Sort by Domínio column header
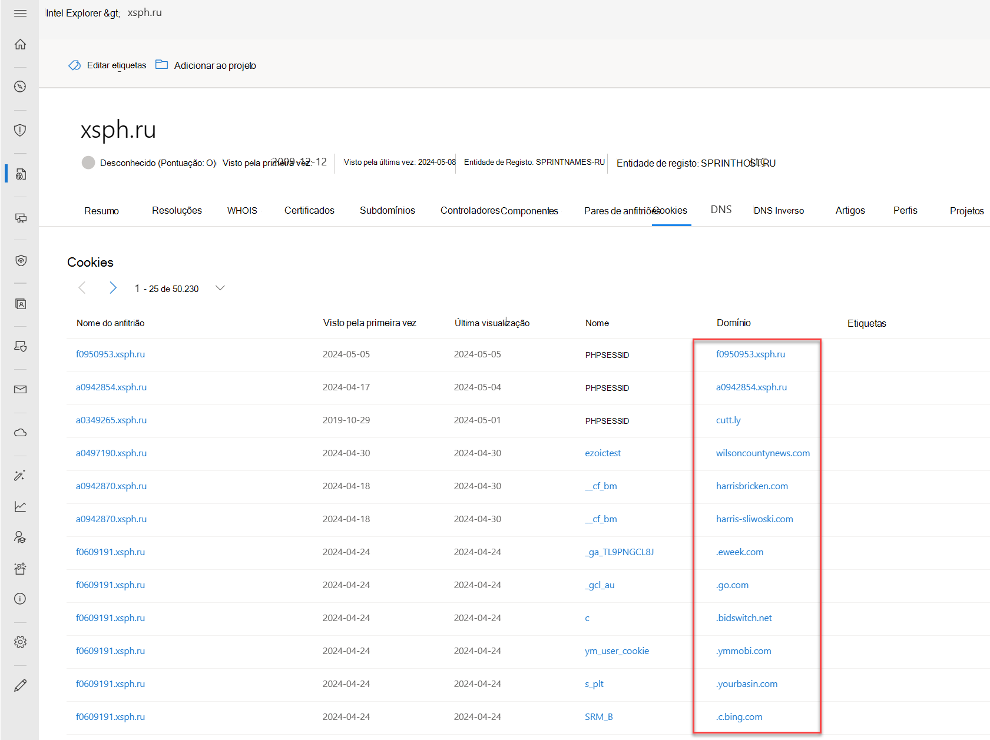990x740 pixels. pyautogui.click(x=734, y=323)
